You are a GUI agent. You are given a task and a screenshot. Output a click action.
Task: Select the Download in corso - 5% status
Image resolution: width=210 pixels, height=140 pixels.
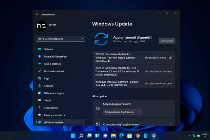click(x=159, y=58)
